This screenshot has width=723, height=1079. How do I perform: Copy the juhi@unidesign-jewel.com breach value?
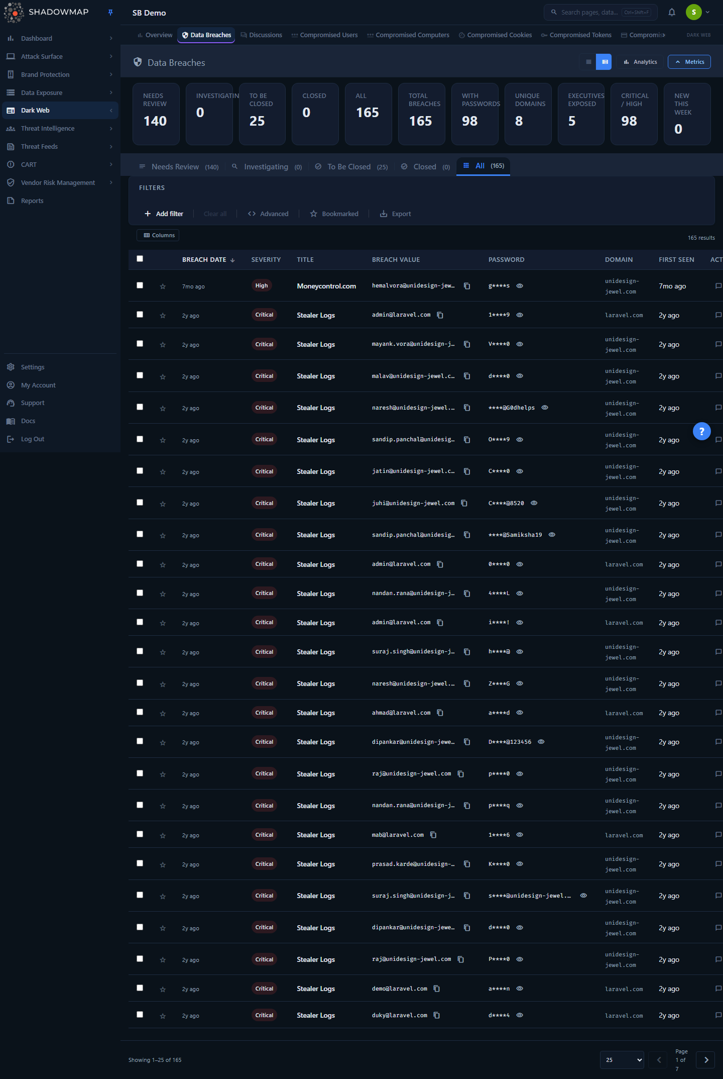464,503
